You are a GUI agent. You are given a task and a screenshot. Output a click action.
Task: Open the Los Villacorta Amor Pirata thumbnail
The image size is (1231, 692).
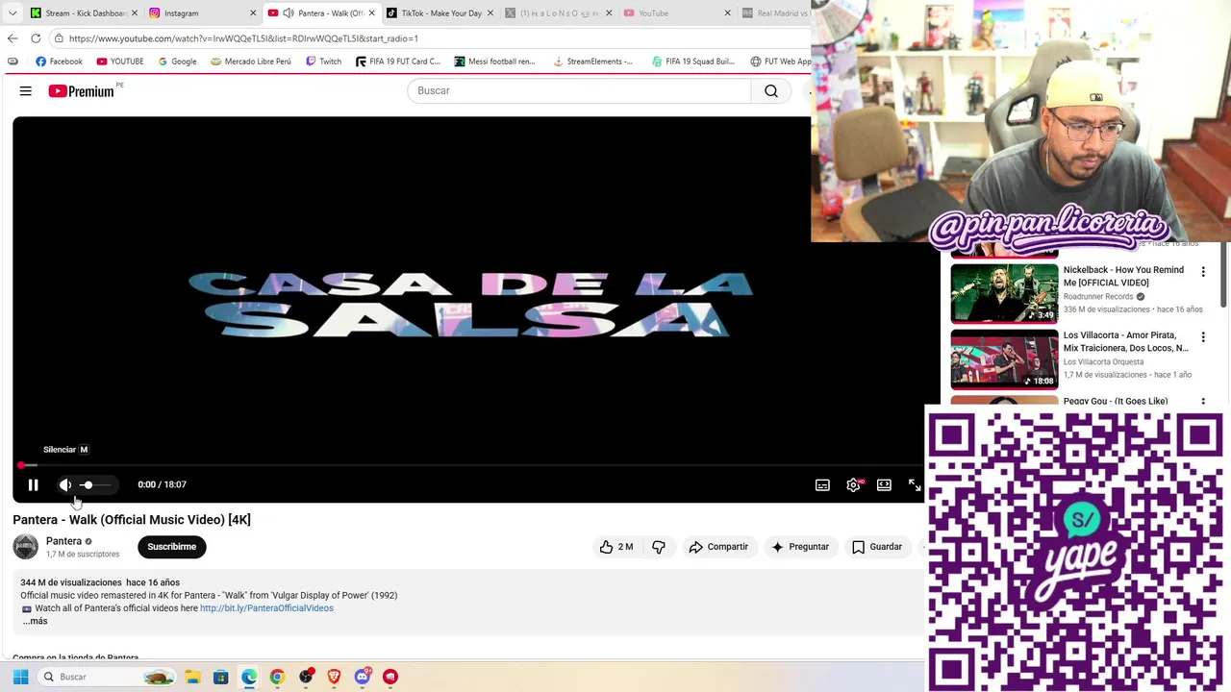(x=1004, y=358)
